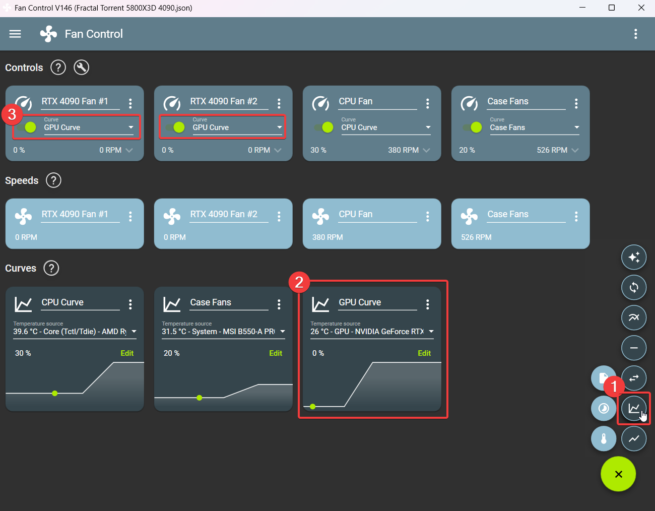This screenshot has width=655, height=511.
Task: Click the green point on Case Fans graph
Action: (x=200, y=398)
